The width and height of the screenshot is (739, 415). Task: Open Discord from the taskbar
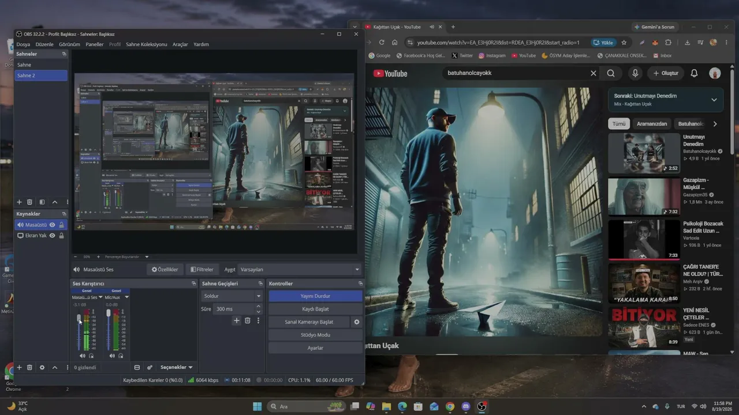(466, 406)
